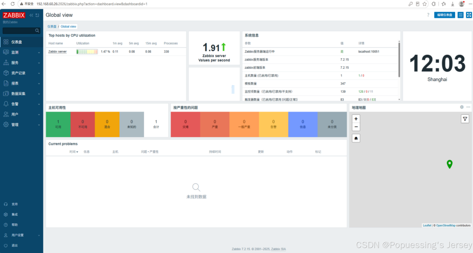
Task: Open the Zabbix SIA footer link
Action: coord(278,249)
